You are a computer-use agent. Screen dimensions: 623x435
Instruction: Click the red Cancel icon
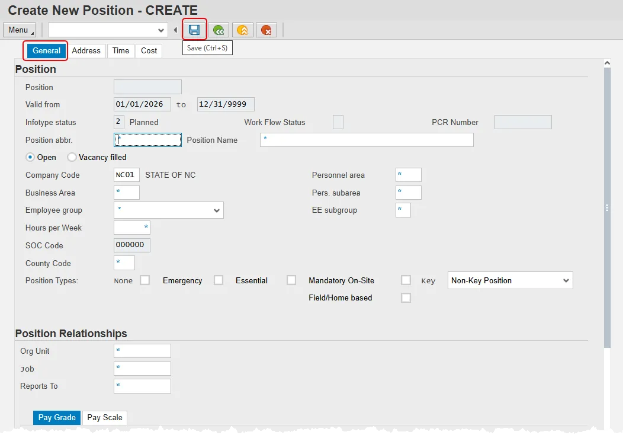click(x=266, y=30)
